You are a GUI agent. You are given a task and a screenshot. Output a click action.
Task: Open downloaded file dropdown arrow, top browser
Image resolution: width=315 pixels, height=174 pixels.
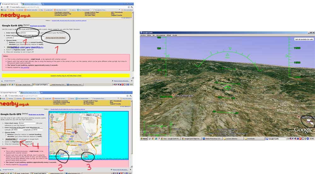point(21,81)
